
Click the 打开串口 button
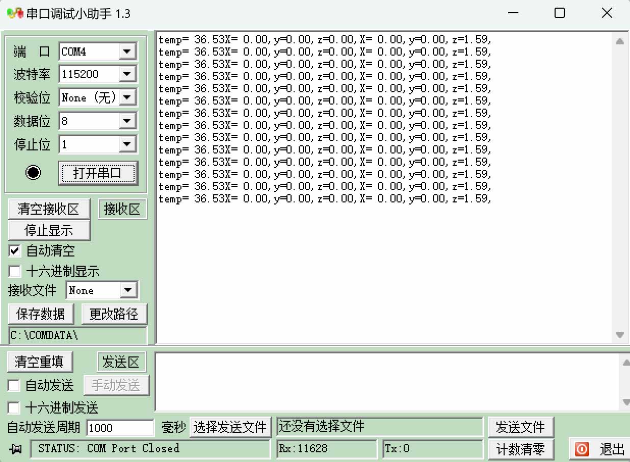tap(98, 173)
